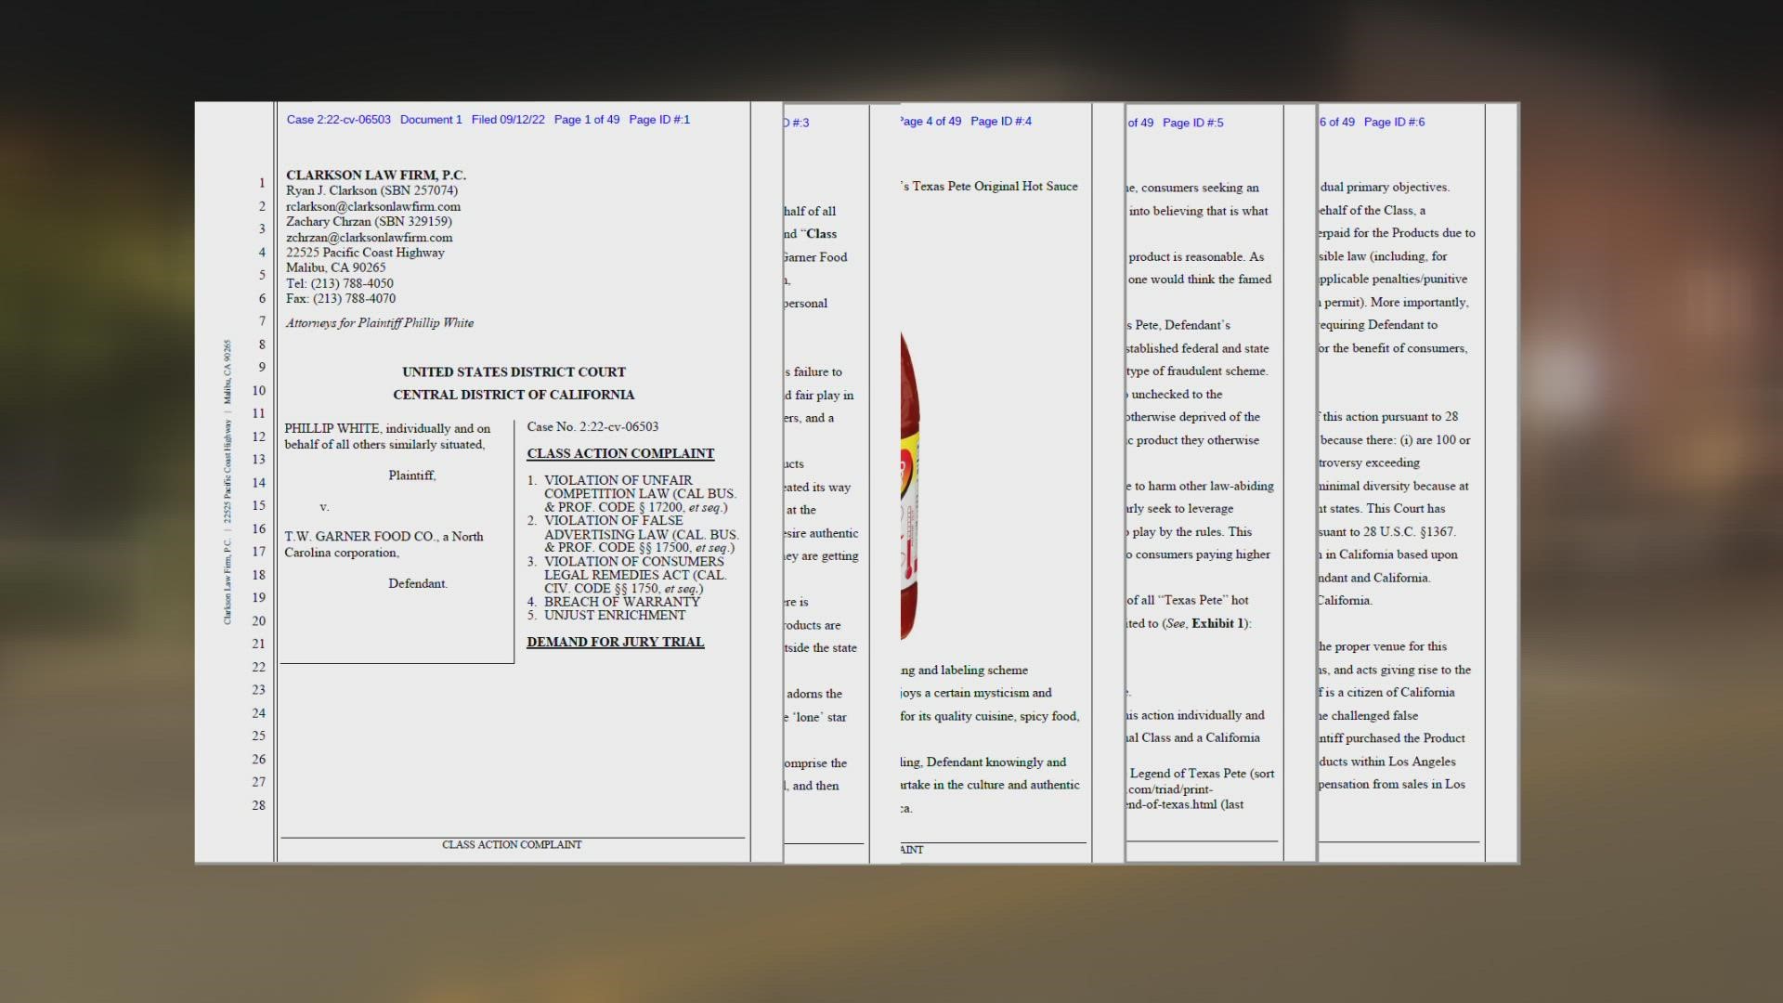Click the partial "D #:3" header on page 3

[797, 123]
